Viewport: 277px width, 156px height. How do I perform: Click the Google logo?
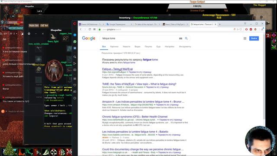89,39
